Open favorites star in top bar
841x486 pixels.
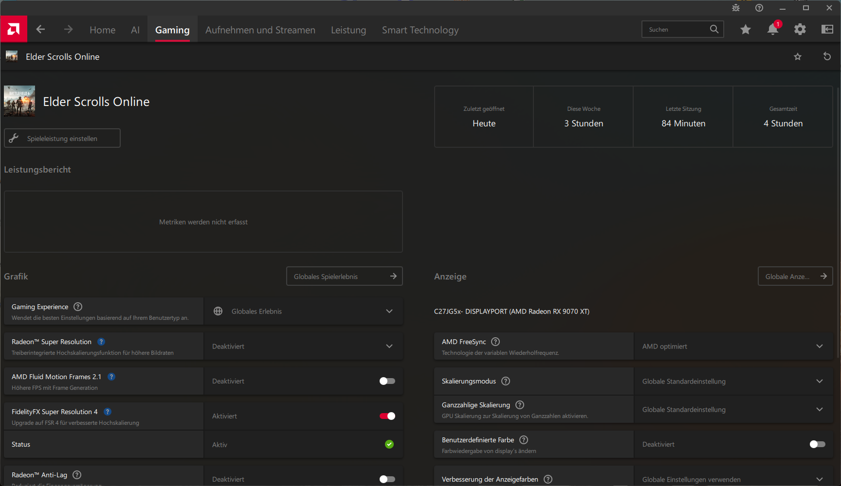(745, 30)
